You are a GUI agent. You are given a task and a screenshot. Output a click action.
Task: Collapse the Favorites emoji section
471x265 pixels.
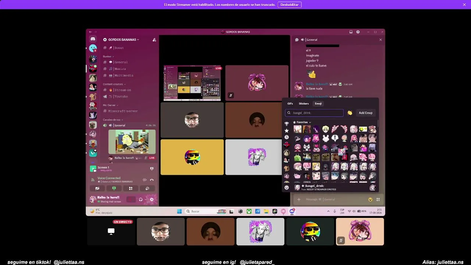tap(302, 122)
